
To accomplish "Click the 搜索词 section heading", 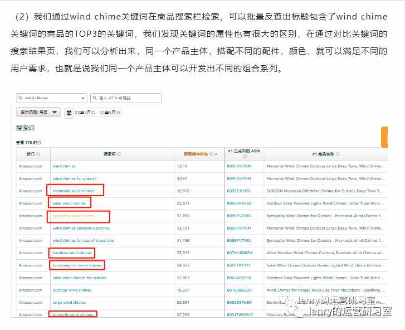I will (25, 128).
